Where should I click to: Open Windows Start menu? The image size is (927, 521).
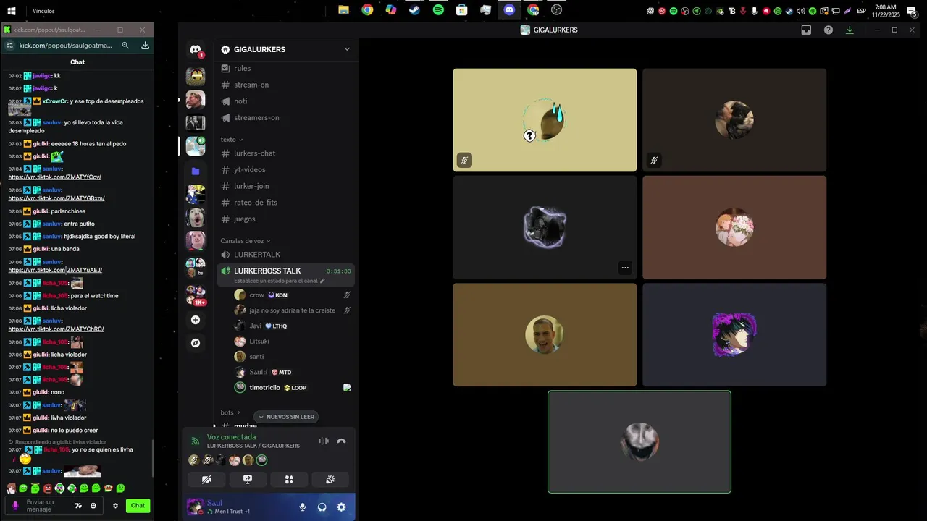(x=12, y=11)
